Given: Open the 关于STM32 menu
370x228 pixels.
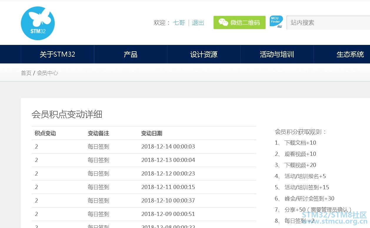Looking at the screenshot, I should [57, 54].
